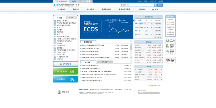The width and height of the screenshot is (216, 108).
Task: Click 전체목록보기 button
Action: pos(65,64)
